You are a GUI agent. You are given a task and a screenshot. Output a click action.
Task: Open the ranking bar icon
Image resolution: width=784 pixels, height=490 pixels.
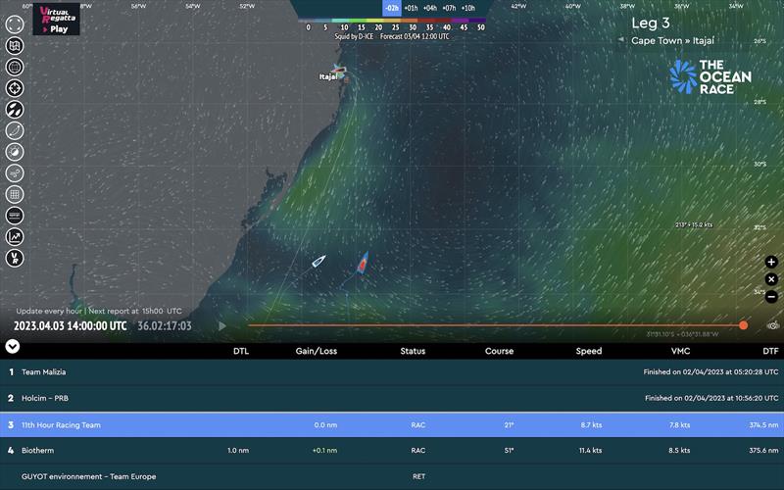point(15,216)
